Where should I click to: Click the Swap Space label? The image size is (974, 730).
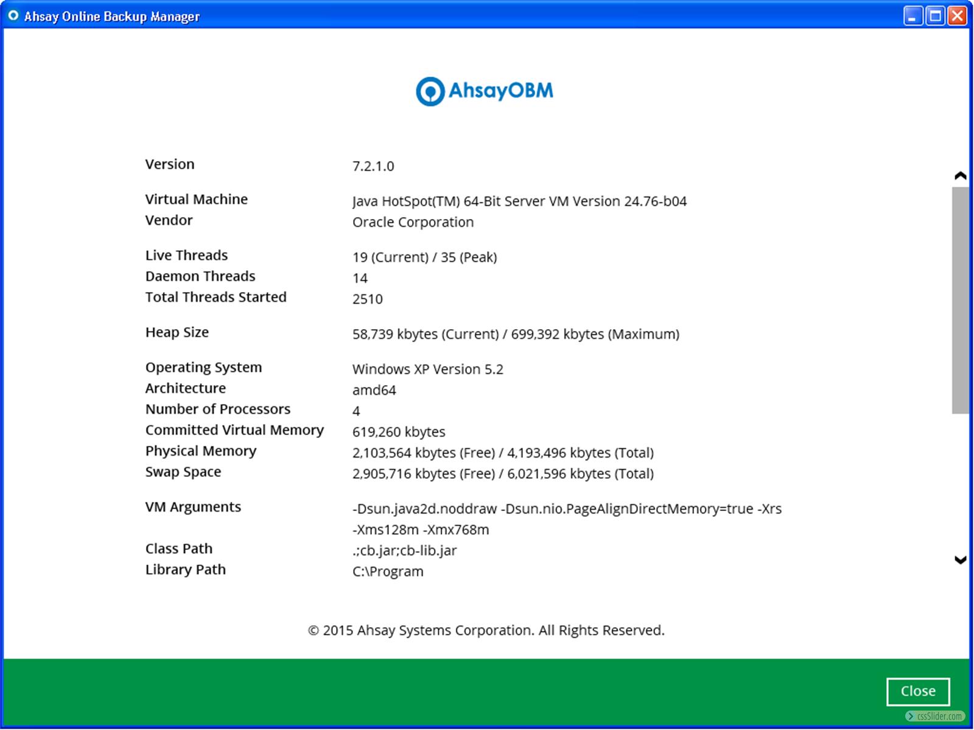(x=183, y=472)
